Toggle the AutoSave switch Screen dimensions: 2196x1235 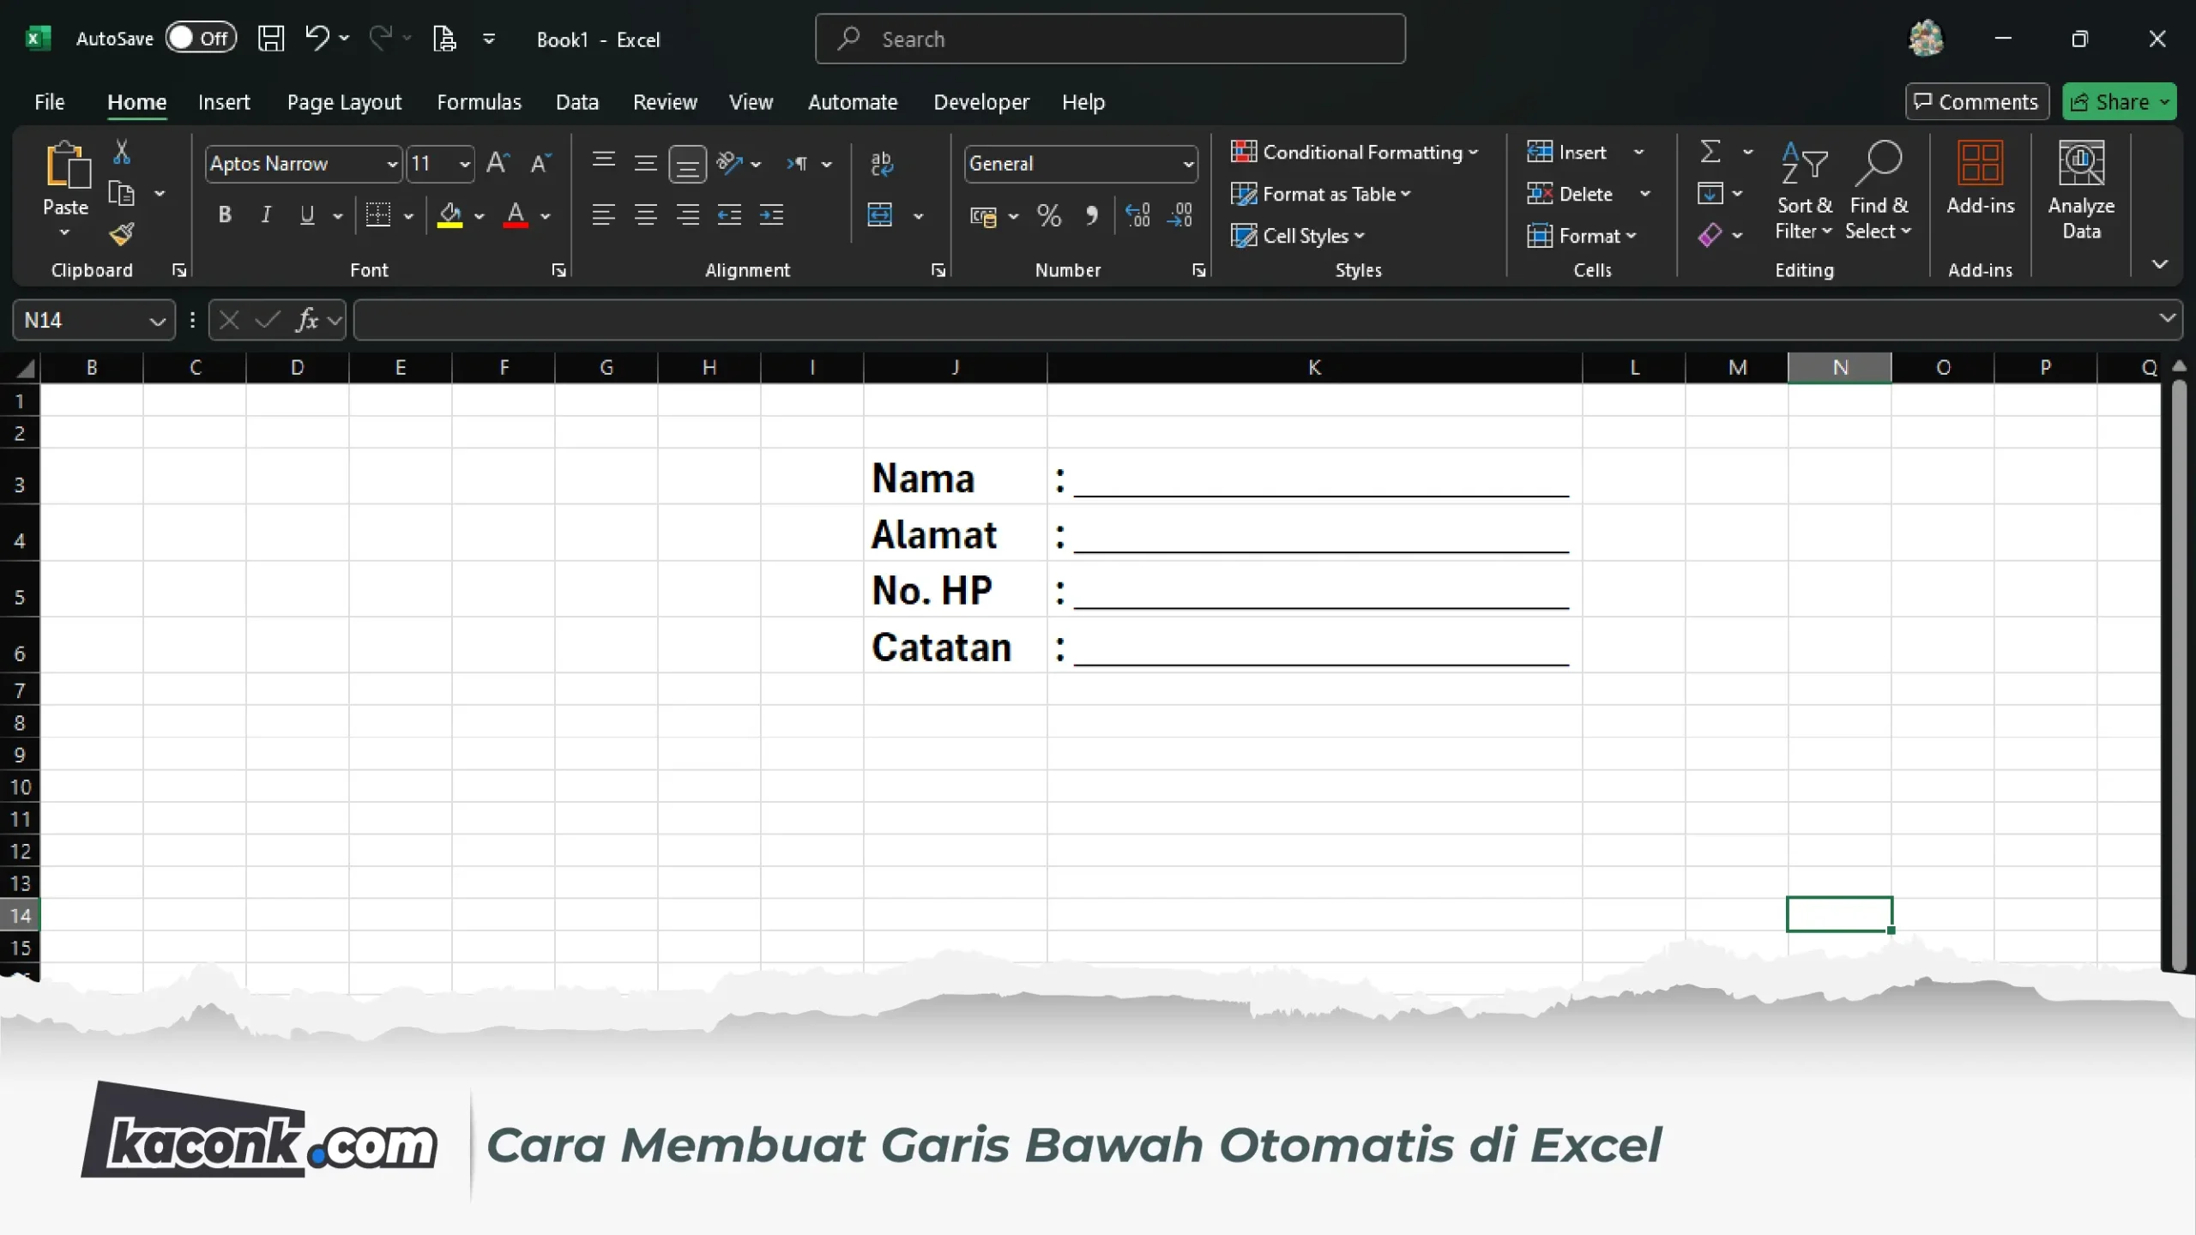click(x=201, y=39)
